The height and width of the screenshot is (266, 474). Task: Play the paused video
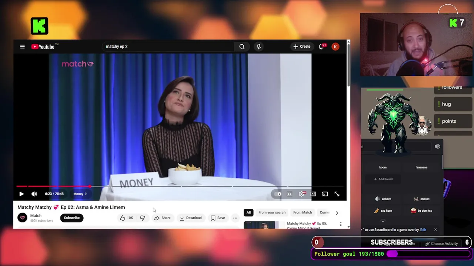point(21,194)
